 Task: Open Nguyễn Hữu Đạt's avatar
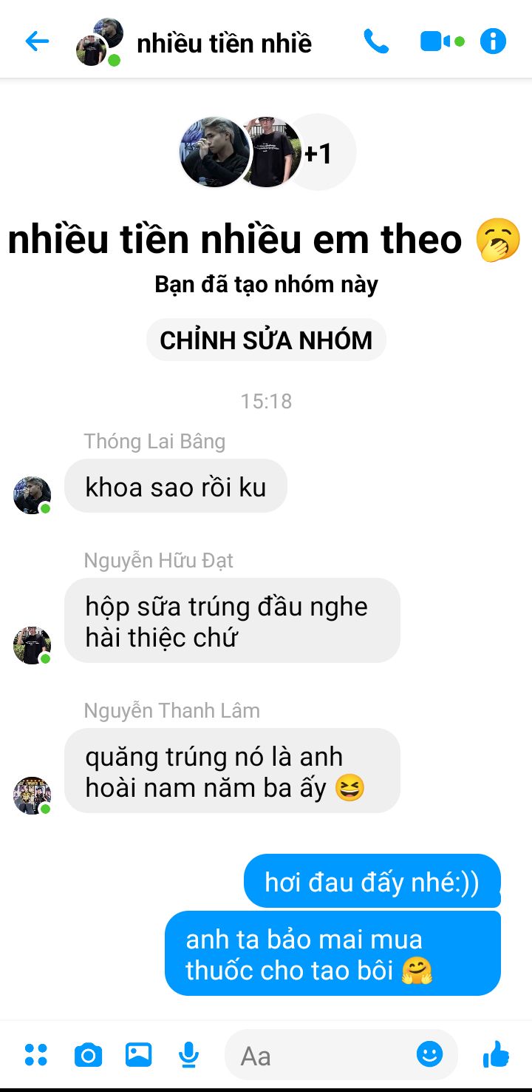pyautogui.click(x=32, y=645)
